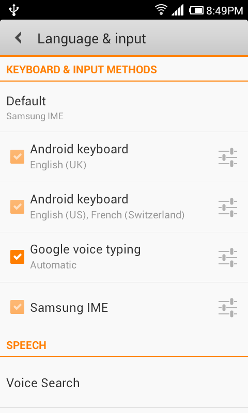Uncheck Google voice typing checkbox

click(18, 257)
